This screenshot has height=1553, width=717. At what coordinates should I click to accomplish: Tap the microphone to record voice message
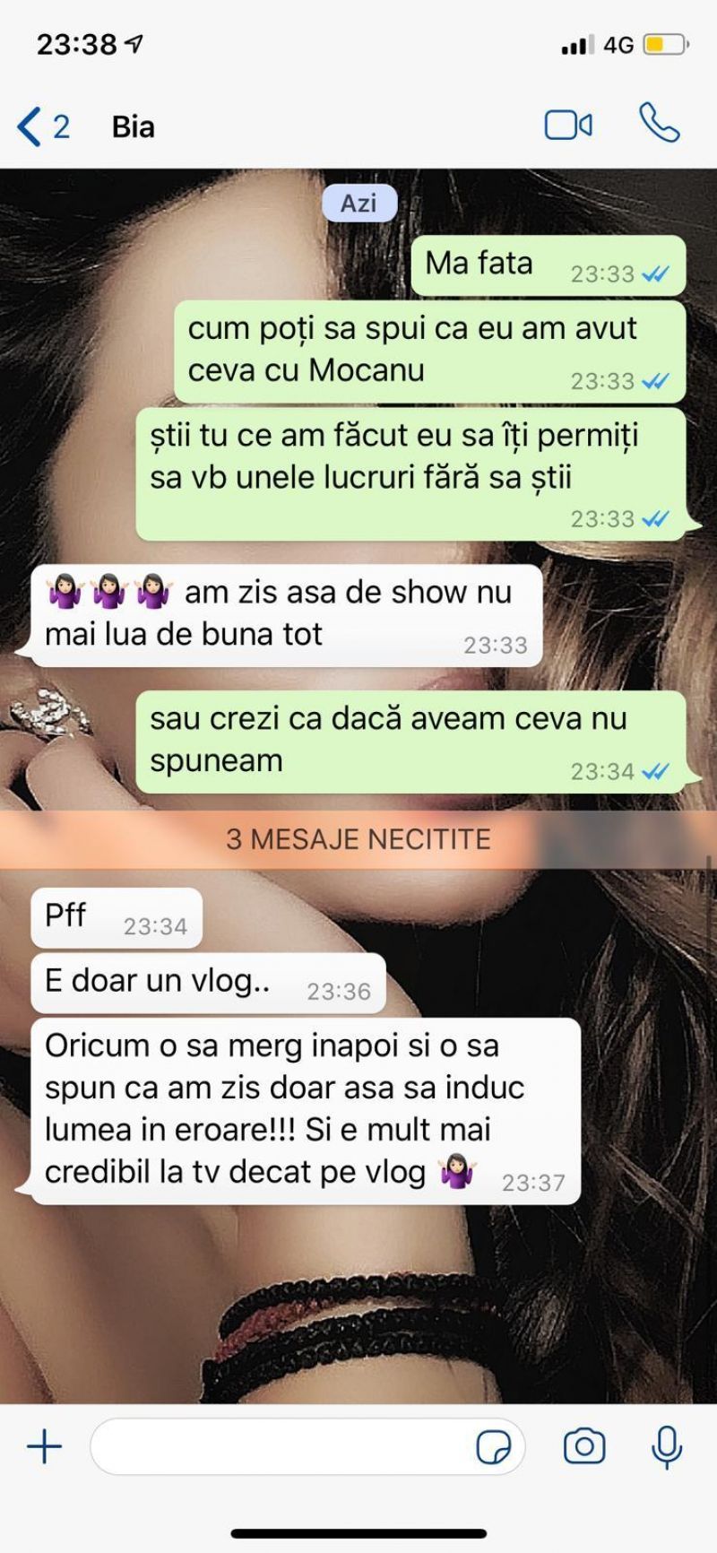(666, 1446)
